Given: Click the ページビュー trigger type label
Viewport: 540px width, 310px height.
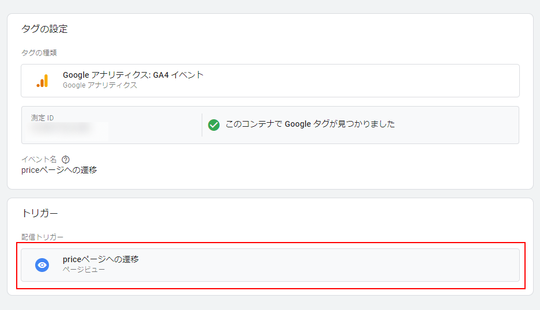Looking at the screenshot, I should click(84, 269).
